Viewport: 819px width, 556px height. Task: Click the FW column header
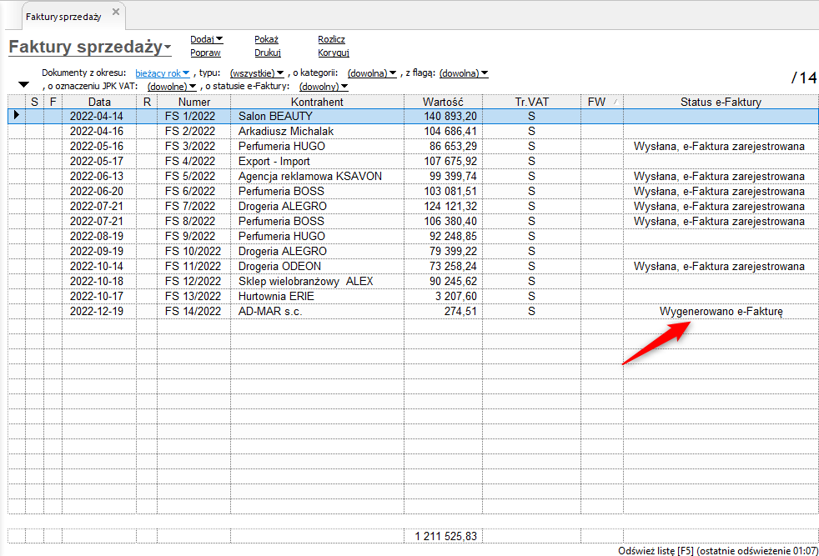coord(601,102)
